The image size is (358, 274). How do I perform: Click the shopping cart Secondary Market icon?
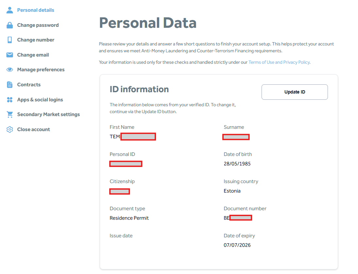(x=10, y=114)
